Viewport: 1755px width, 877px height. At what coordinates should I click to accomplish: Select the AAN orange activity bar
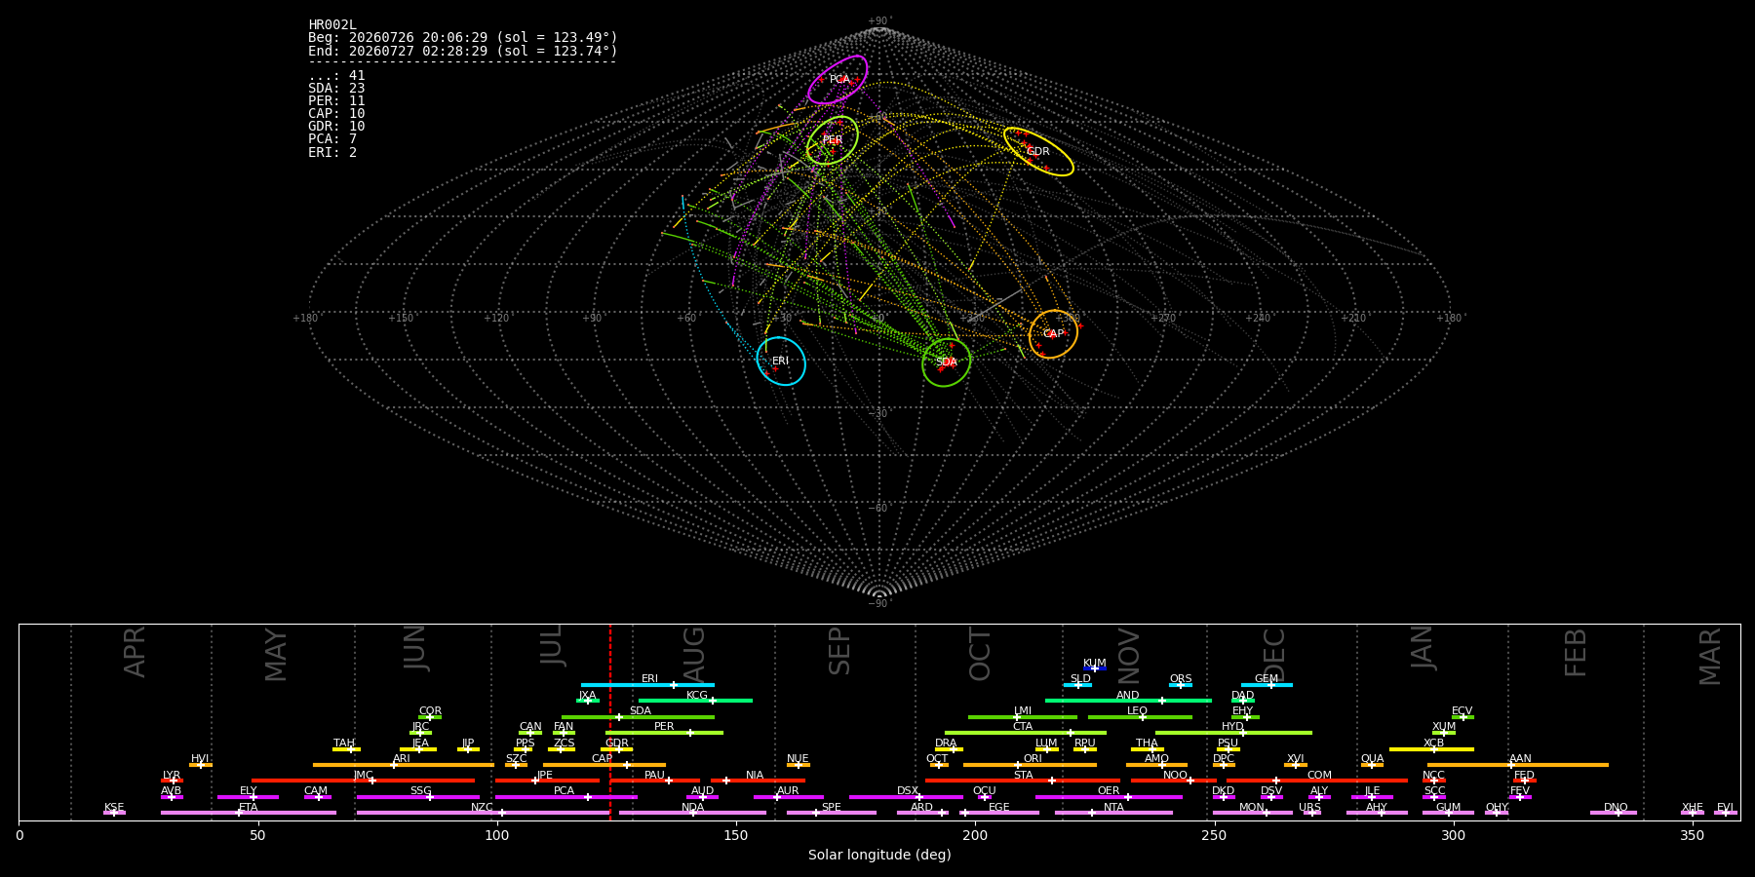point(1518,765)
